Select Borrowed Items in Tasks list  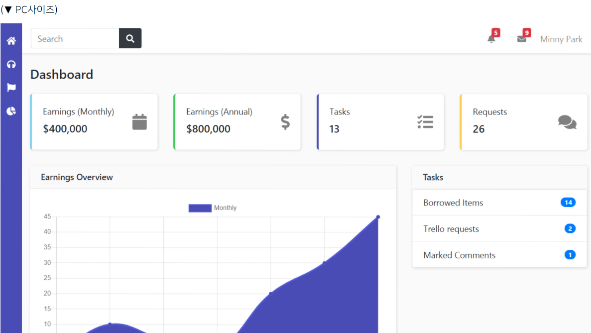[499, 203]
